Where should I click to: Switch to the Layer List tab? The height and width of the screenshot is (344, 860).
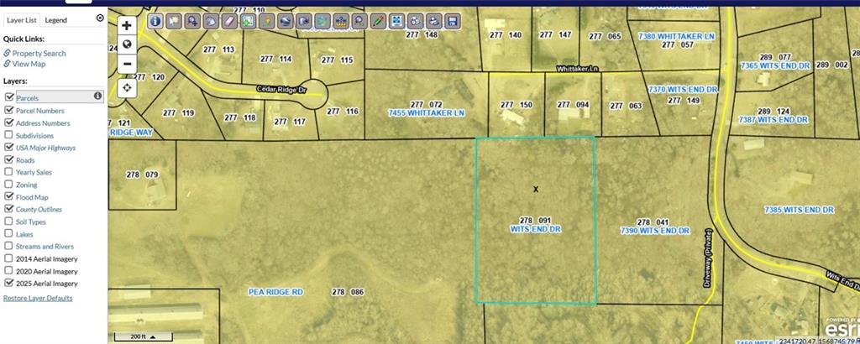[22, 20]
